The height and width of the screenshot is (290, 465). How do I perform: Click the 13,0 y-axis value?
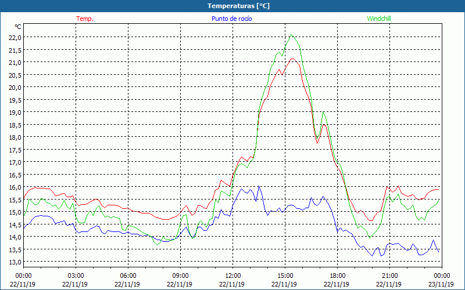[15, 263]
